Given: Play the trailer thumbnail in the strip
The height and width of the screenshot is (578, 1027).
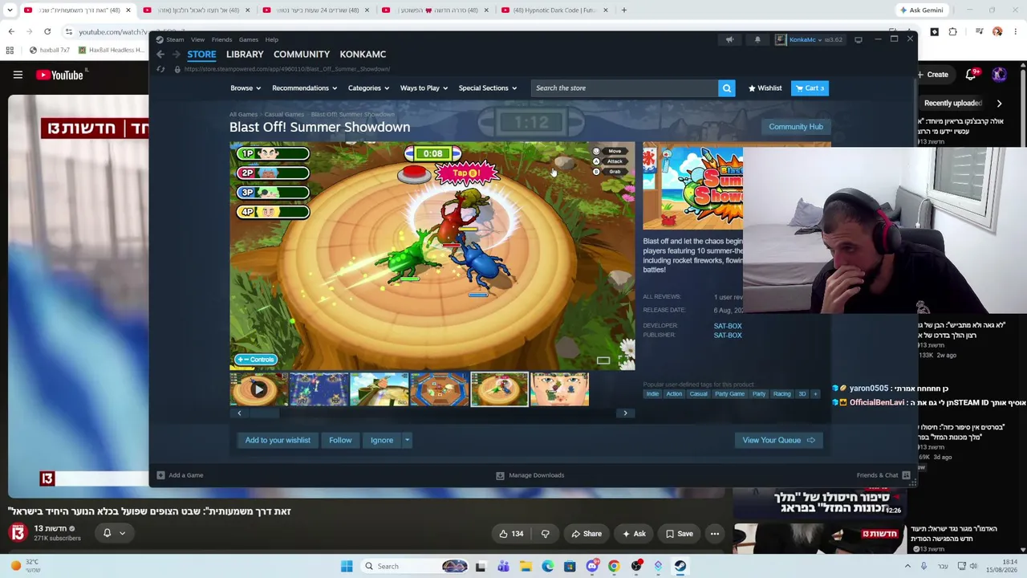Looking at the screenshot, I should point(258,390).
